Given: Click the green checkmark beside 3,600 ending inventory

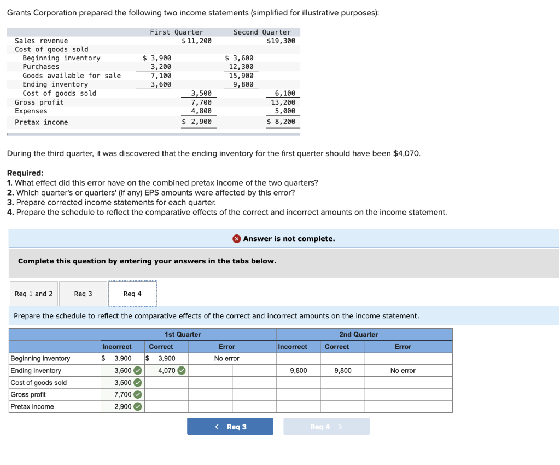Looking at the screenshot, I should (x=137, y=370).
